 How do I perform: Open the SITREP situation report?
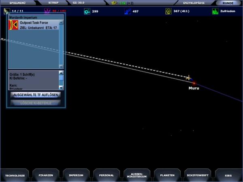pos(53,3)
